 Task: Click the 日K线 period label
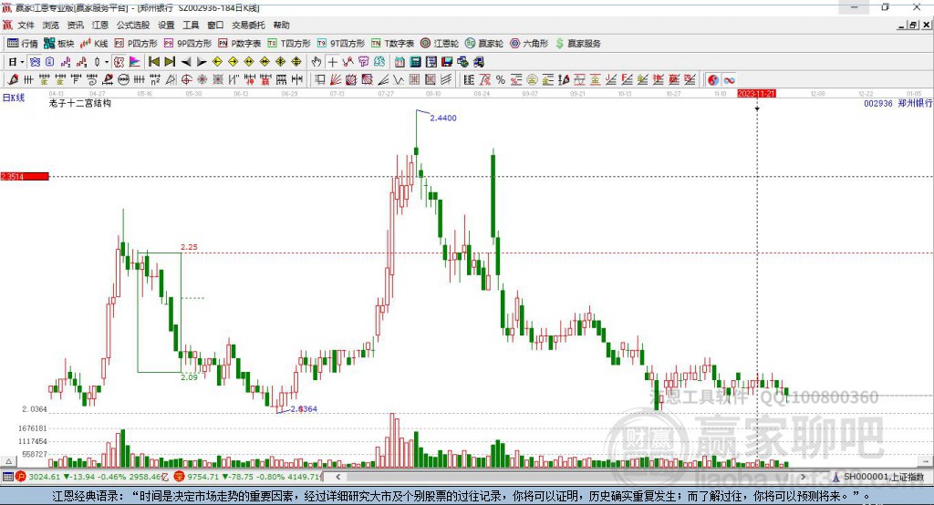pyautogui.click(x=14, y=98)
